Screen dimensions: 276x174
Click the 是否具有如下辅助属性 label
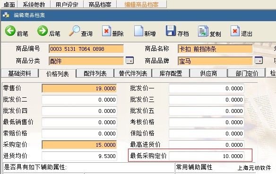pyautogui.click(x=35, y=167)
